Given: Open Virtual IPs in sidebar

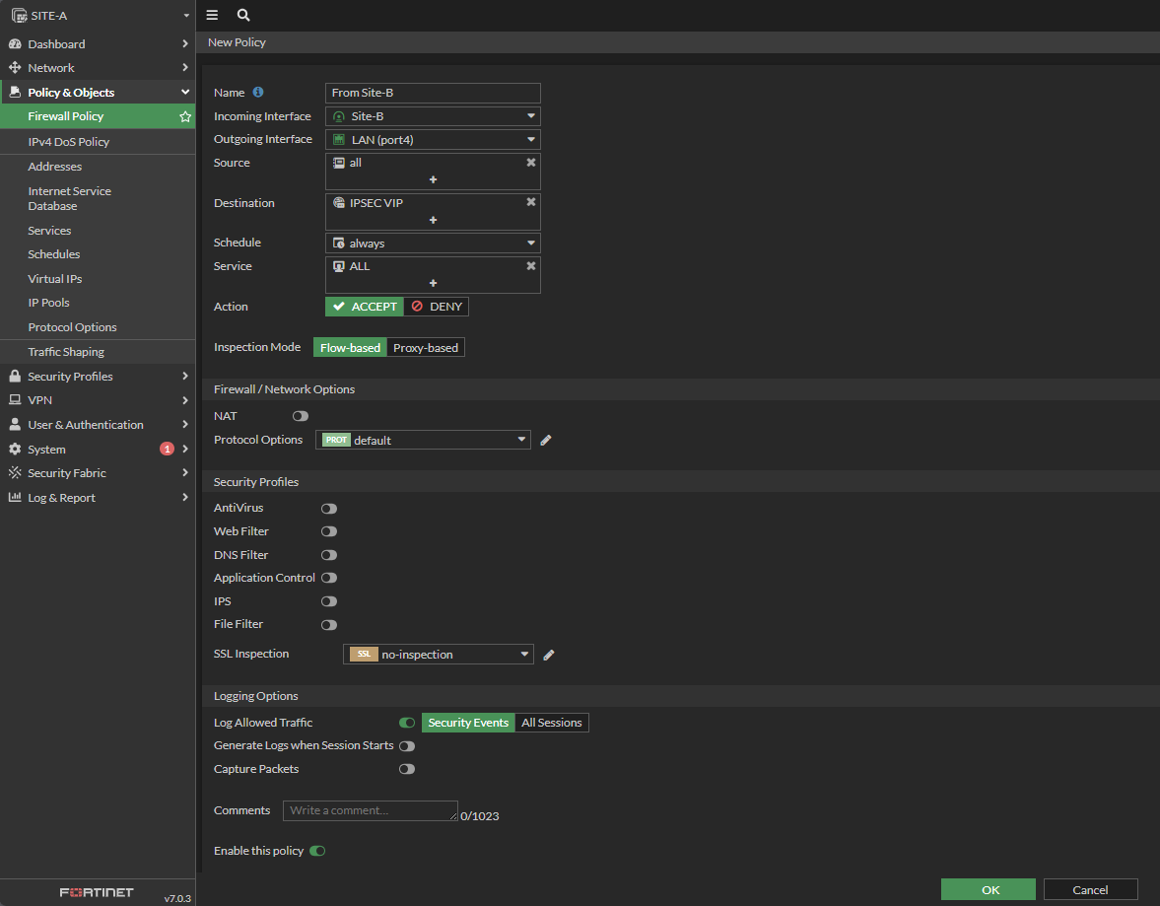Looking at the screenshot, I should (x=55, y=279).
